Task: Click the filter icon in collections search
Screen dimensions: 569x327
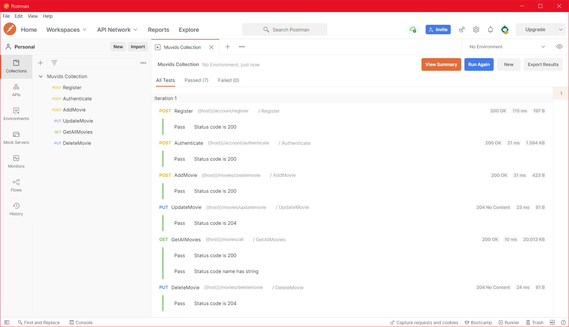Action: pyautogui.click(x=54, y=63)
